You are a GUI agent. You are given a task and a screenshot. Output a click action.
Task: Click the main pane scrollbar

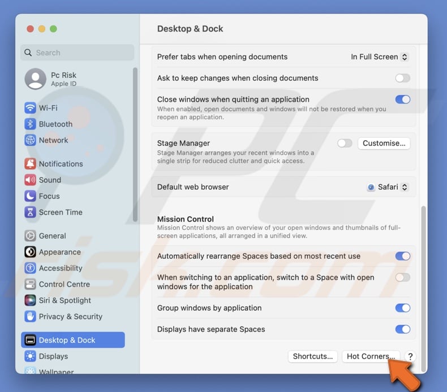pyautogui.click(x=423, y=289)
